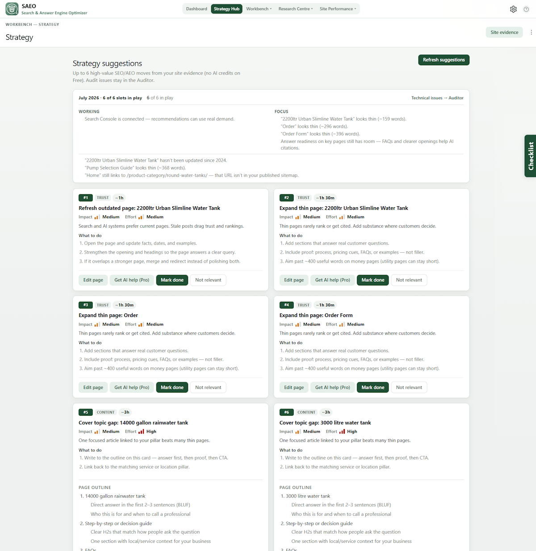The width and height of the screenshot is (536, 551).
Task: Click the Refresh suggestions button
Action: [x=444, y=60]
